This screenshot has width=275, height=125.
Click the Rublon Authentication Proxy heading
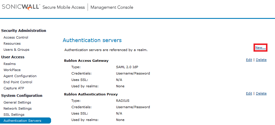pos(91,94)
